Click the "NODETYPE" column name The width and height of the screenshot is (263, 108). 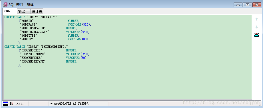[29, 36]
